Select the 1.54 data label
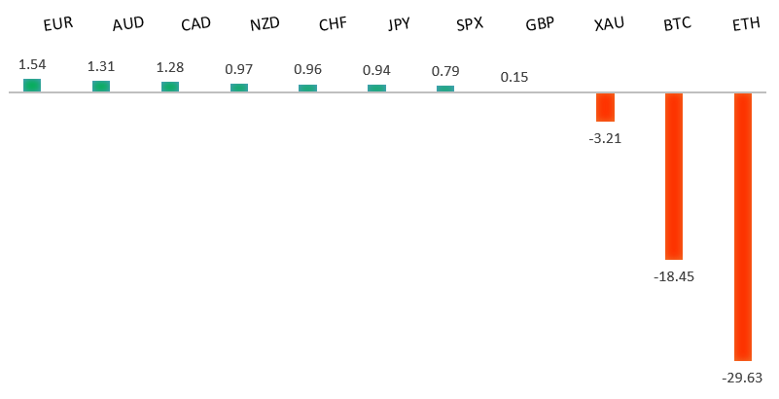 [32, 64]
